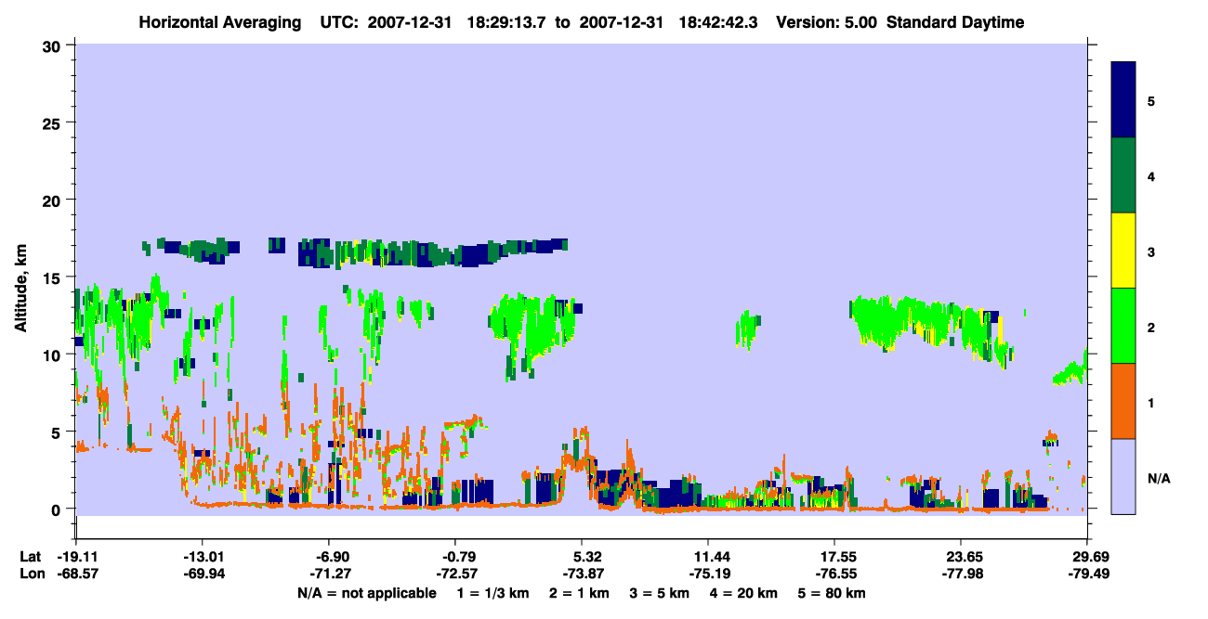Click the y-axis tick label 20
The height and width of the screenshot is (619, 1208).
point(53,200)
